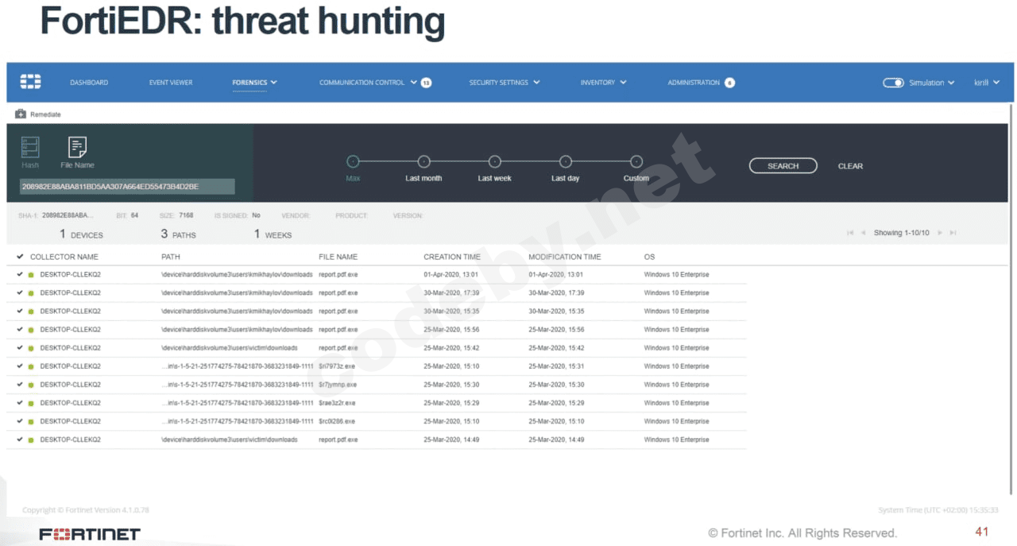Click the SEARCH button
This screenshot has height=546, width=1017.
tap(783, 166)
